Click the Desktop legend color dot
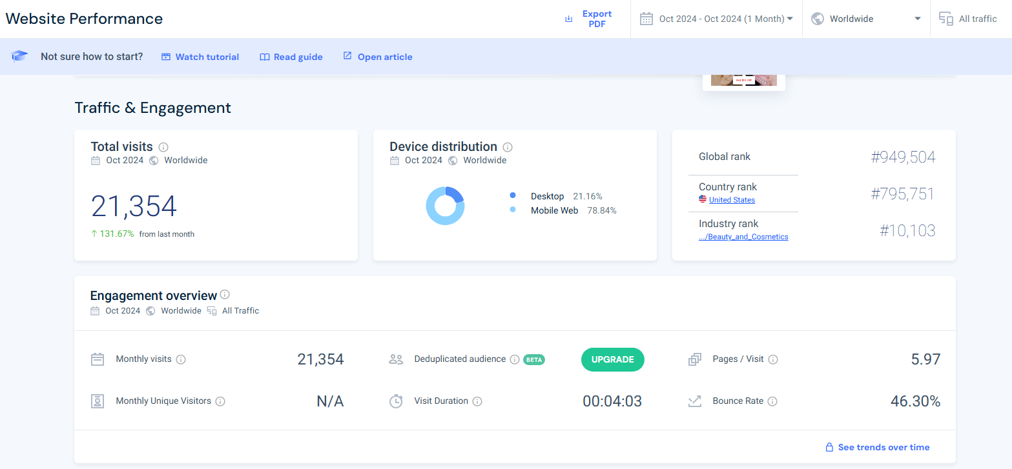 point(513,195)
